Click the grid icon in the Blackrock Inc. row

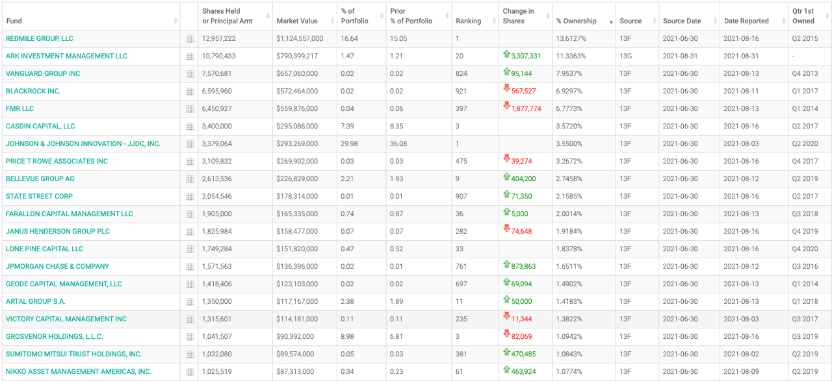coord(190,92)
